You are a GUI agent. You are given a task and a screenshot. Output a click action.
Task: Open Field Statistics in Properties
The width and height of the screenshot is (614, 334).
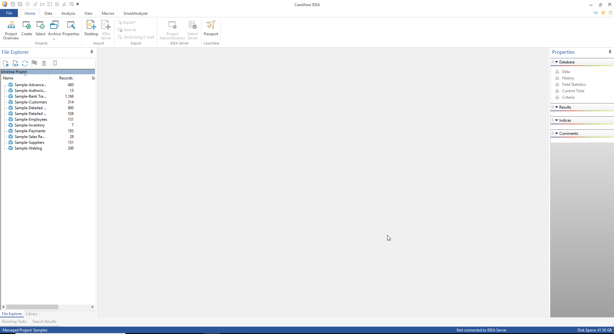[574, 85]
